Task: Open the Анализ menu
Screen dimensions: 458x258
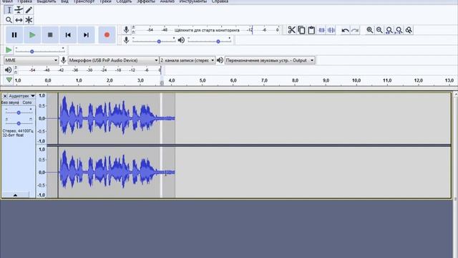Action: tap(167, 1)
